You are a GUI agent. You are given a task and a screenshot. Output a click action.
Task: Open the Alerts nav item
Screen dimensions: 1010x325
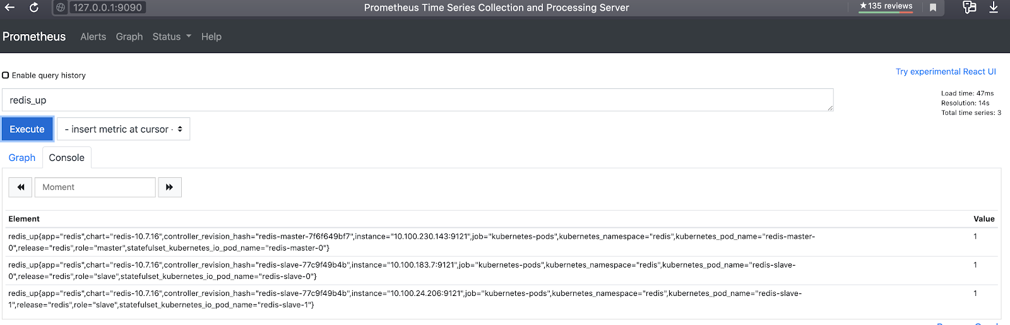[x=93, y=37]
